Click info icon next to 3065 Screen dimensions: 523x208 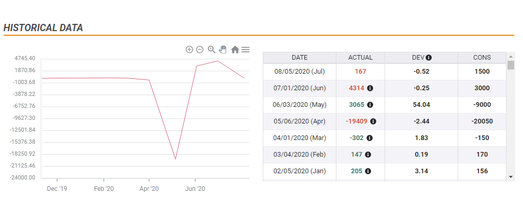(x=370, y=105)
